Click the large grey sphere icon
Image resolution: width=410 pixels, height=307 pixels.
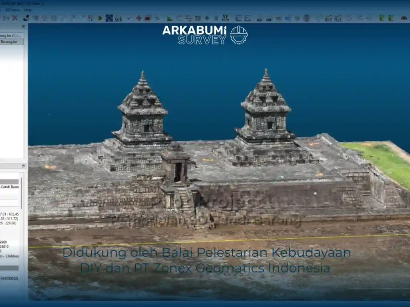[307, 18]
